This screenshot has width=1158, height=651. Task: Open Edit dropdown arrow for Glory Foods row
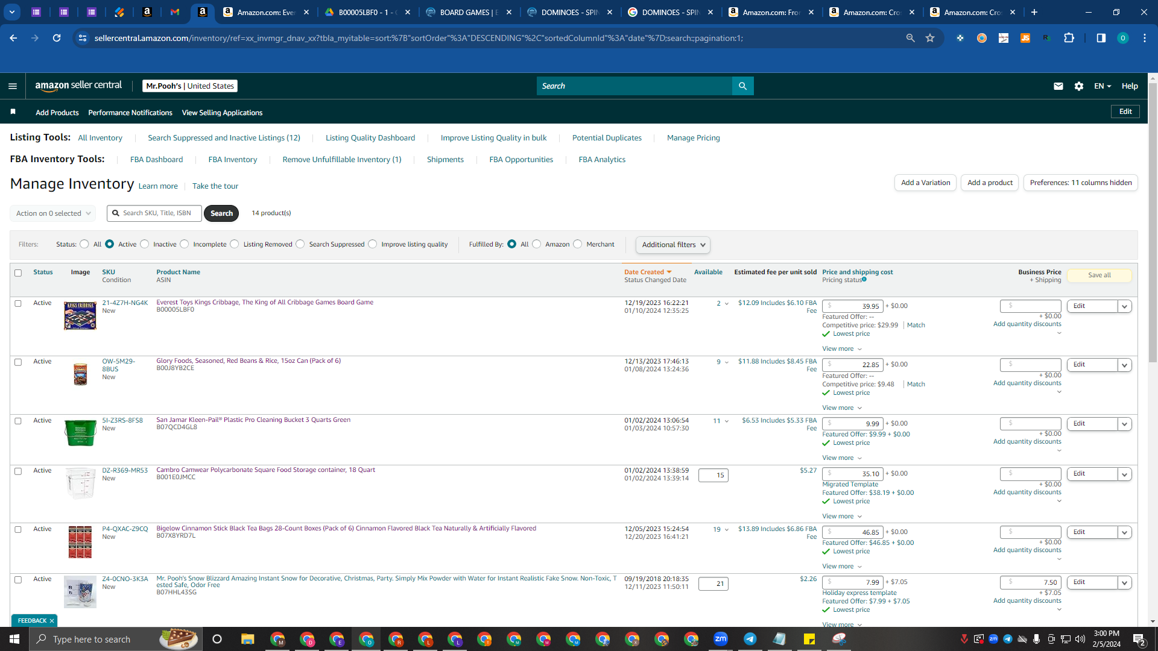(x=1124, y=365)
